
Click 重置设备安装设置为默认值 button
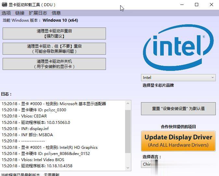178,109
